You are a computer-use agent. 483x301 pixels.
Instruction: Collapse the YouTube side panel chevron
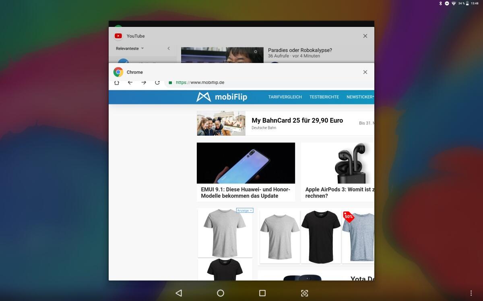coord(169,49)
